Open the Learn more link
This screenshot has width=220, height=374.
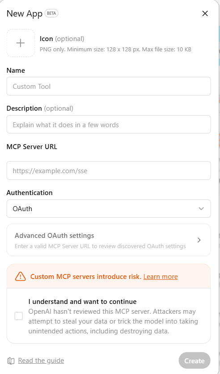pos(161,277)
